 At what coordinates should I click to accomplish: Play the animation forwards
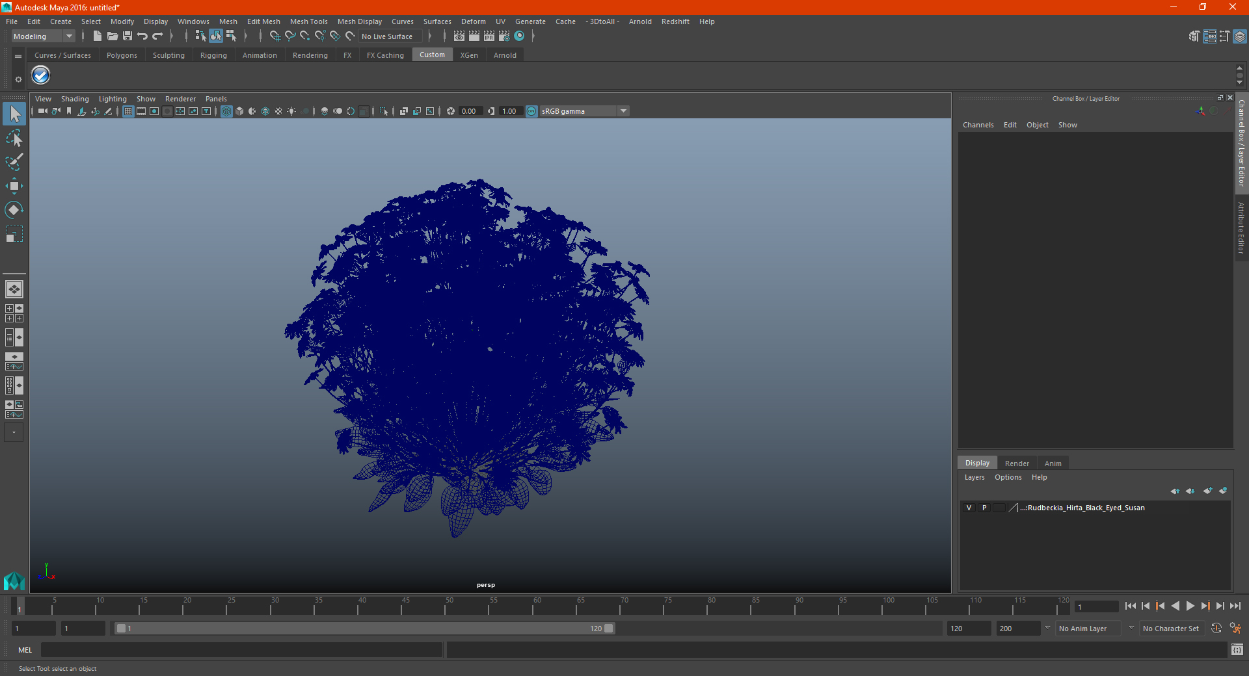[1190, 606]
